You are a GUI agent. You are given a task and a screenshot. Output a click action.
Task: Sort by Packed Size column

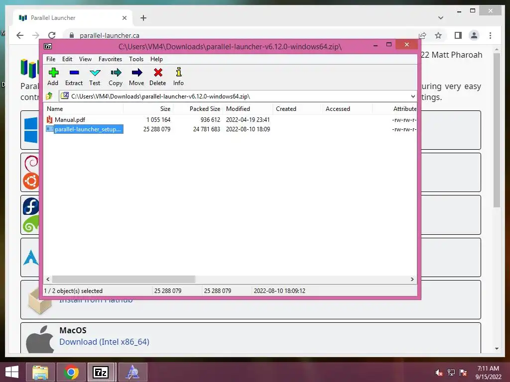198,109
